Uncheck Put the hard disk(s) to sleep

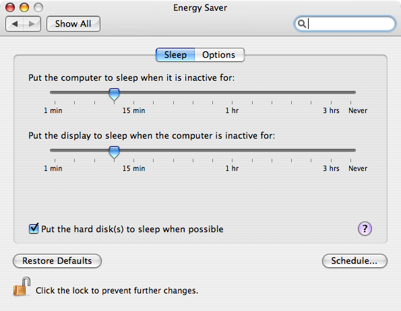[x=34, y=228]
